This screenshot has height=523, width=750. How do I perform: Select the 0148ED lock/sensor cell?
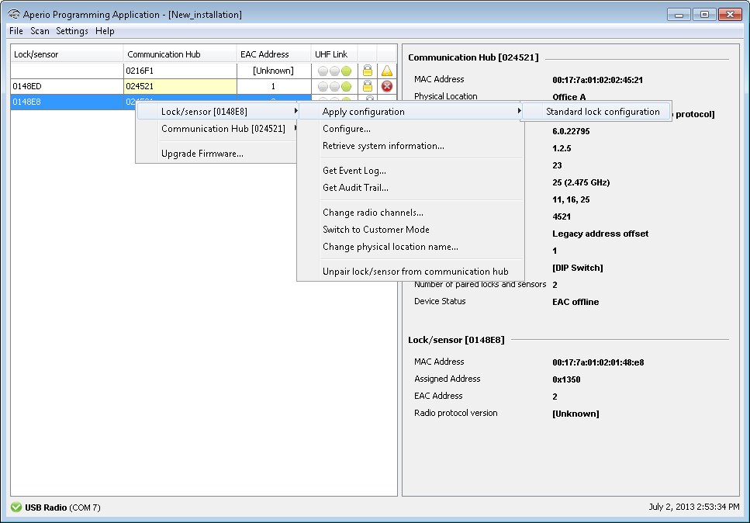click(67, 86)
